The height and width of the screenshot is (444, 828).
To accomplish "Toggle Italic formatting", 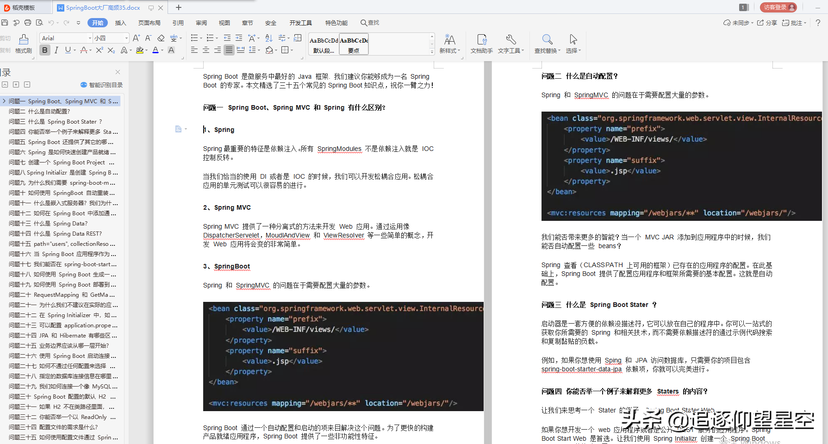I will (56, 50).
